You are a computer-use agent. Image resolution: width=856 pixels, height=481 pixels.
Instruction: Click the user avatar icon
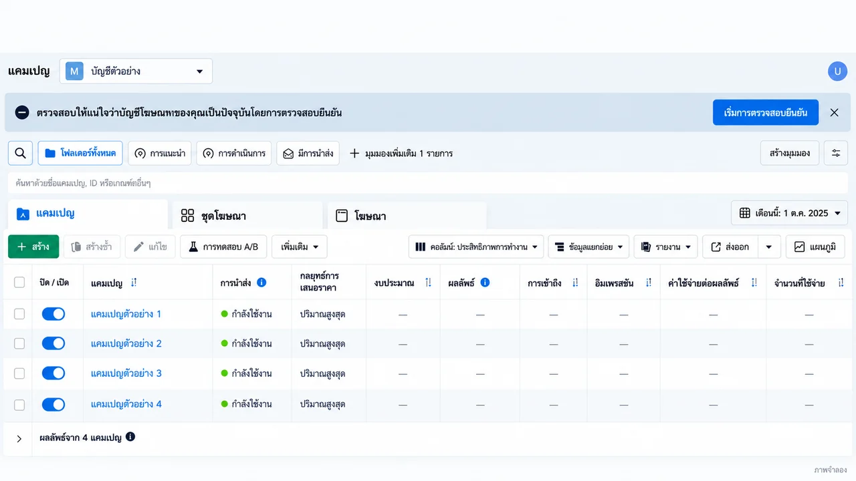(837, 71)
